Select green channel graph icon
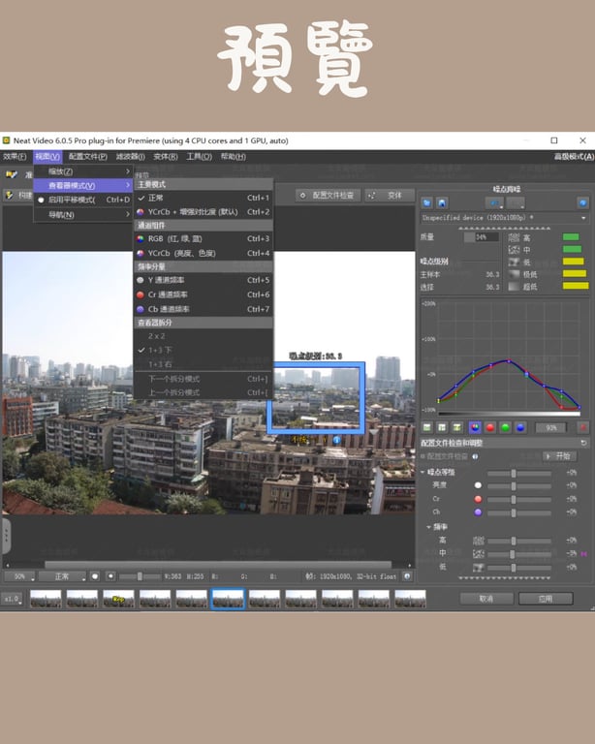 click(505, 427)
